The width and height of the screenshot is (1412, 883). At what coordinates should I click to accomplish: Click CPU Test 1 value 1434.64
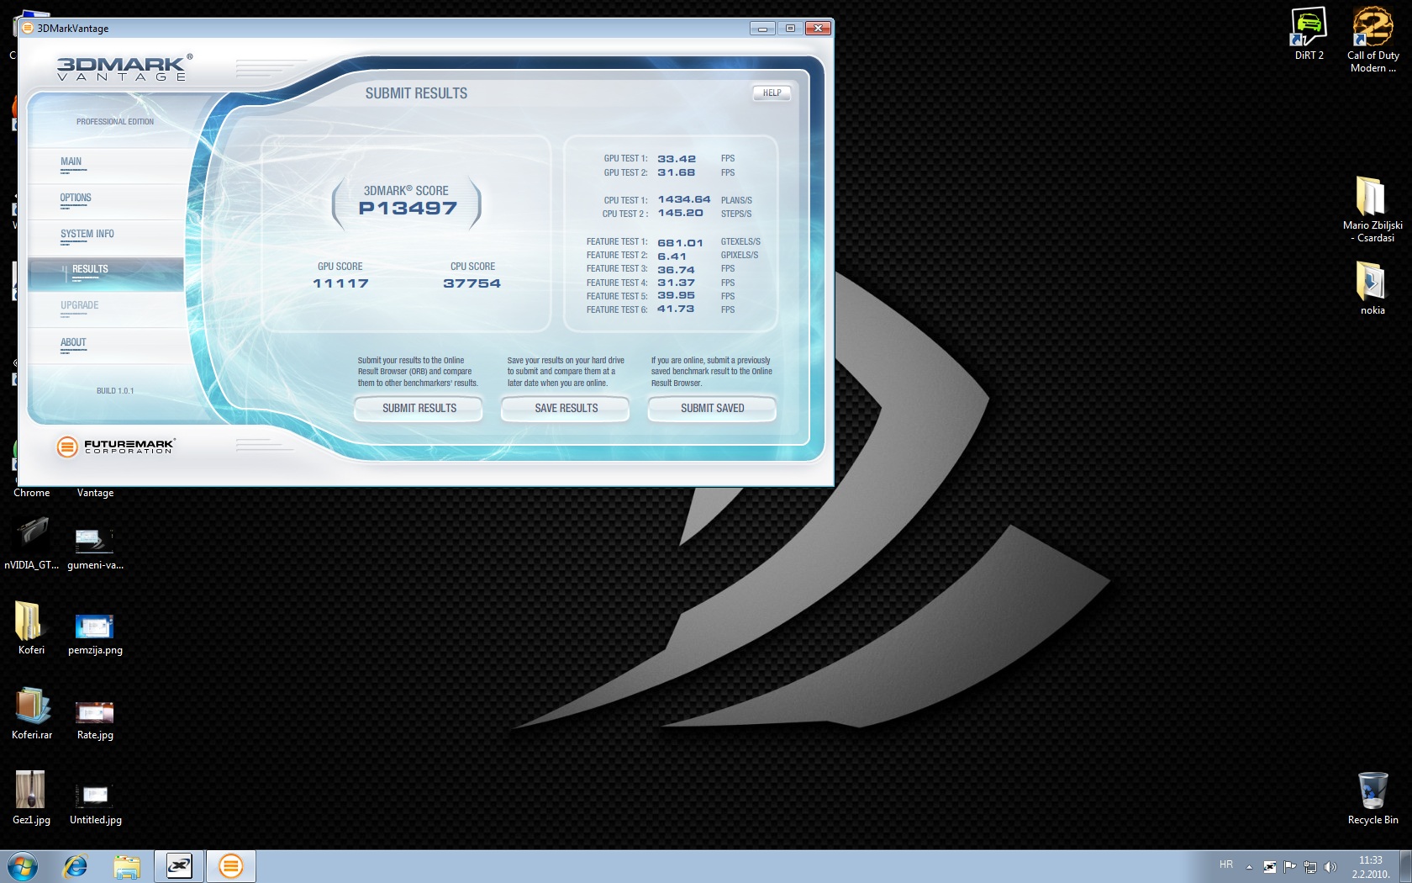(x=684, y=199)
